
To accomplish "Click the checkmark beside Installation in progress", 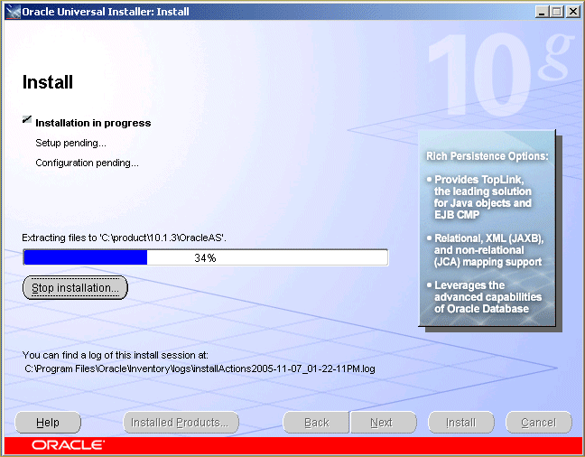I will [x=27, y=119].
